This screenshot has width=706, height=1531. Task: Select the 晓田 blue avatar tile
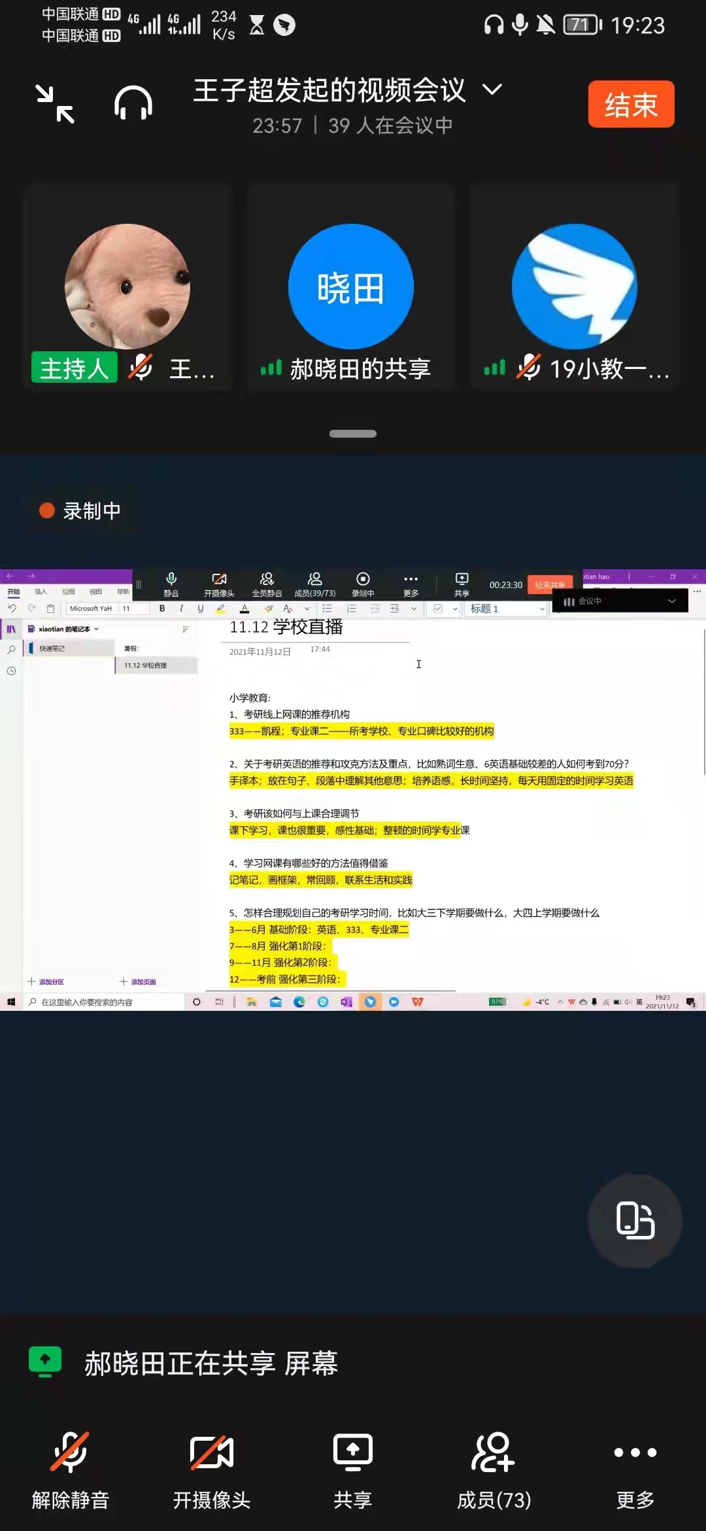tap(351, 287)
